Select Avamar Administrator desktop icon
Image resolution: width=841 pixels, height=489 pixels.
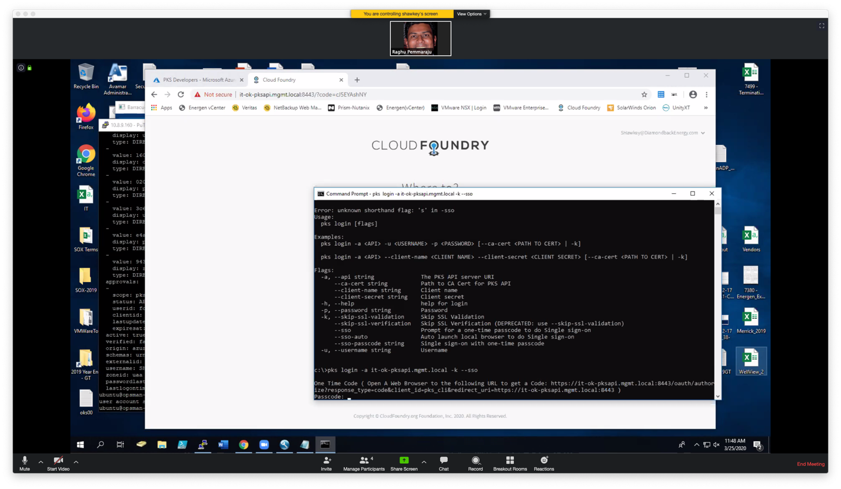(x=118, y=79)
